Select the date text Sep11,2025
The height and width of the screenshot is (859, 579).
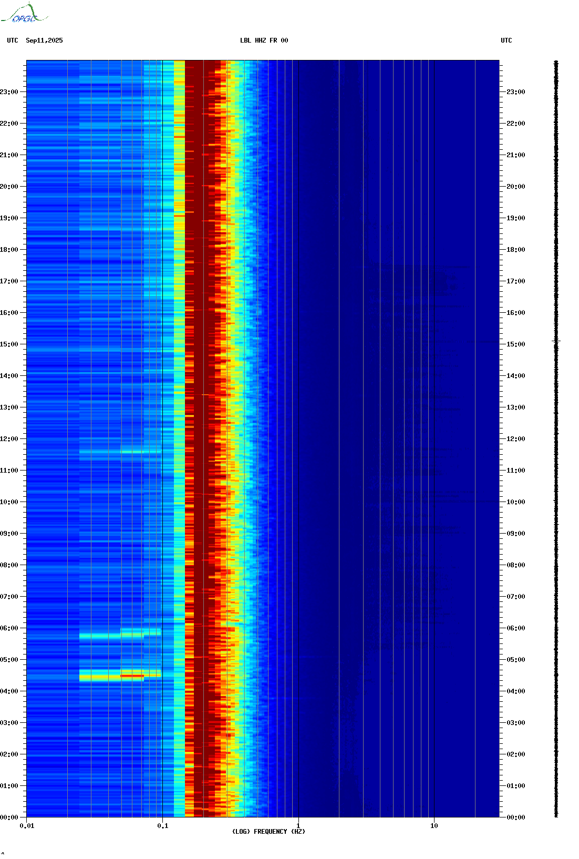pos(44,40)
